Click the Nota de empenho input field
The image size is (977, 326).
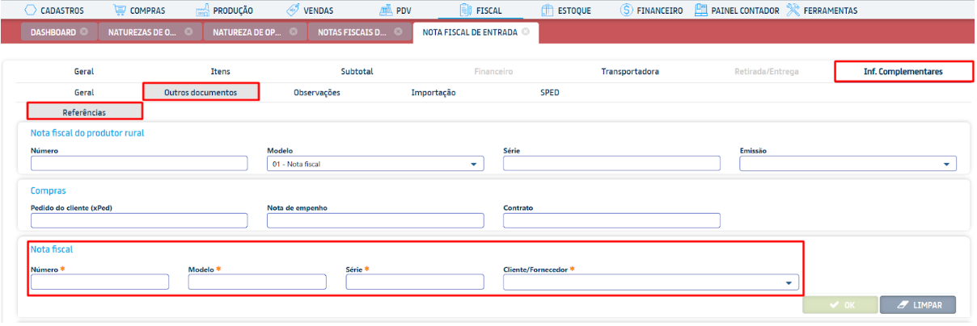[x=374, y=221]
